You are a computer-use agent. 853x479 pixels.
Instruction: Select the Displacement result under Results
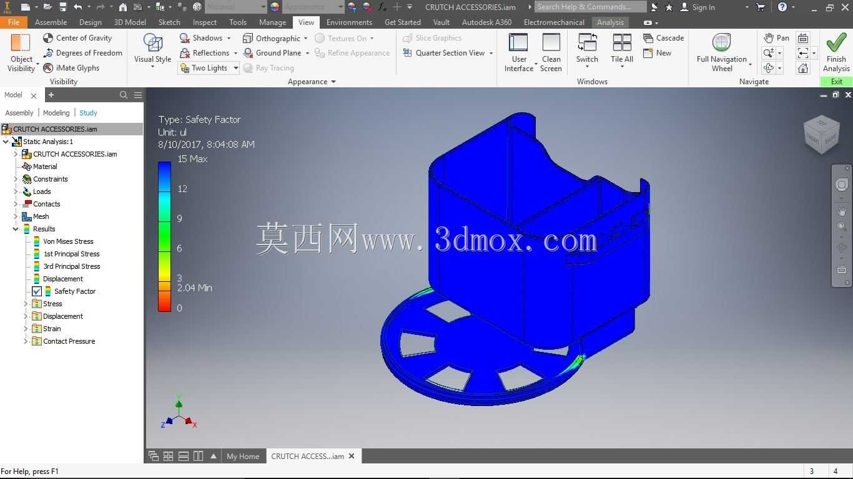coord(62,279)
